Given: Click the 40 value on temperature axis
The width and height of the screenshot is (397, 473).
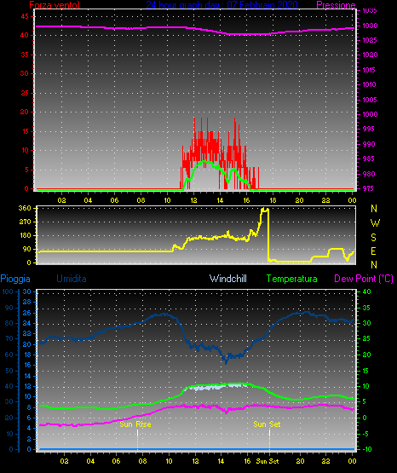Looking at the screenshot, I should coord(366,291).
